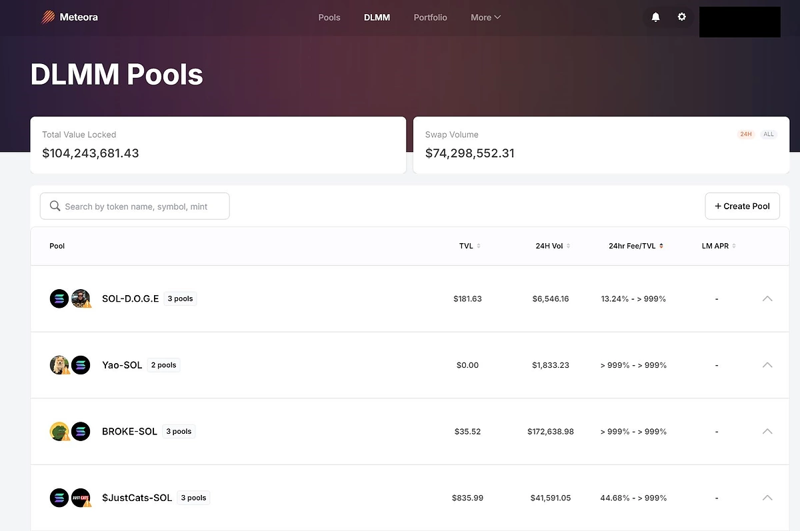Viewport: 800px width, 531px height.
Task: Select the BROKE-SOL pool name
Action: (x=129, y=431)
